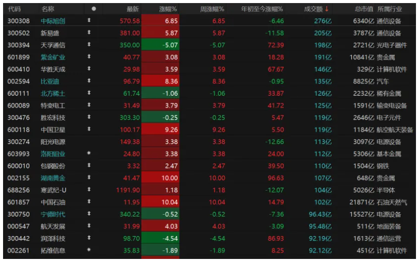Click the 周涨幅% column header
This screenshot has width=418, height=262.
212,9
